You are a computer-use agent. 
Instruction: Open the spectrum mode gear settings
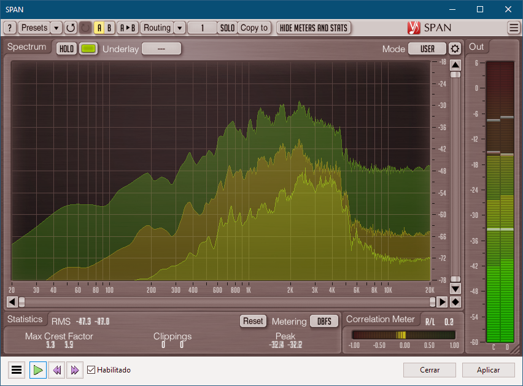(454, 49)
